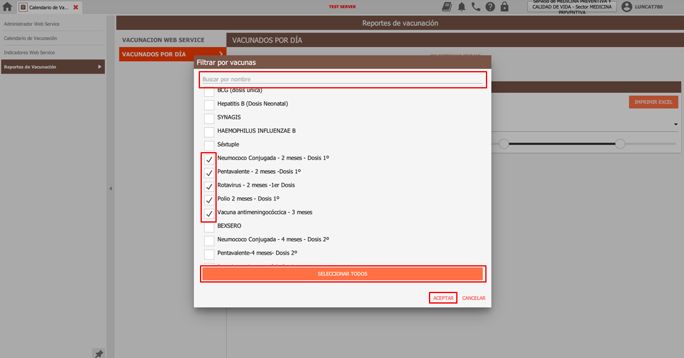Open the book/manual icon in top bar
Image resolution: width=684 pixels, height=358 pixels.
pos(447,7)
